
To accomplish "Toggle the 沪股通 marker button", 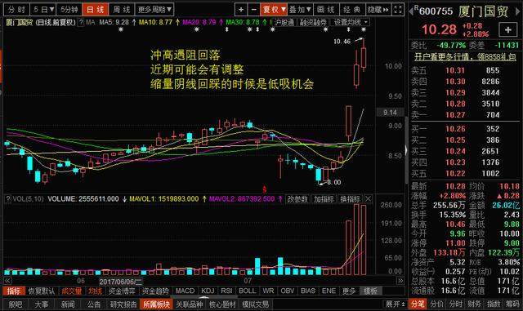I will coord(284,22).
